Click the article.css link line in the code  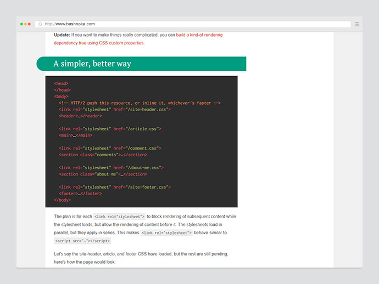click(110, 129)
